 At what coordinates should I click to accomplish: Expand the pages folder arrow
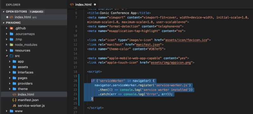coord(10,78)
